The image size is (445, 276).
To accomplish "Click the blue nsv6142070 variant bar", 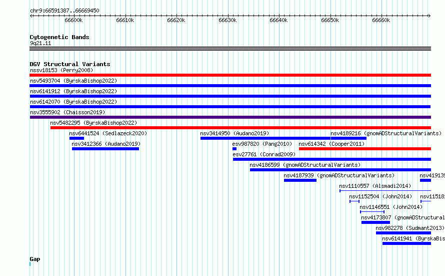I will pyautogui.click(x=230, y=107).
